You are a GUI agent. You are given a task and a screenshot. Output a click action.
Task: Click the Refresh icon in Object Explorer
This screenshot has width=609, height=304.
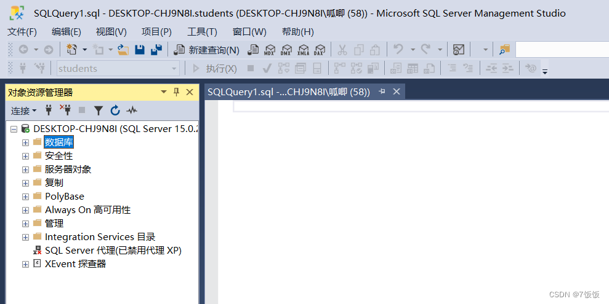point(115,111)
